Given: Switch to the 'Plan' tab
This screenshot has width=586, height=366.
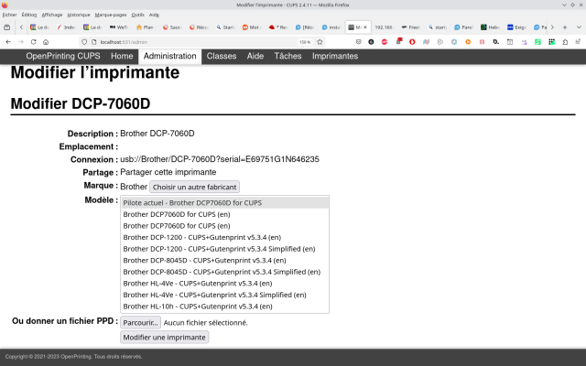Looking at the screenshot, I should [146, 27].
